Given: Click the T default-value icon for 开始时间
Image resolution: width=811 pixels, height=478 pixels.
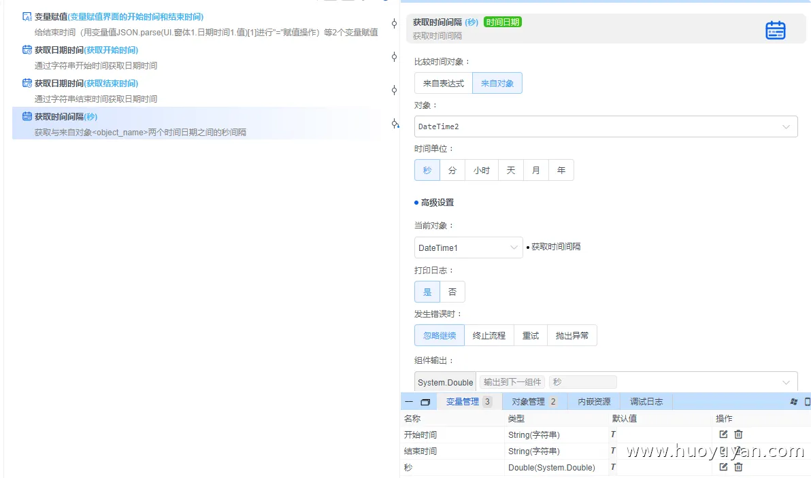Looking at the screenshot, I should (x=613, y=434).
